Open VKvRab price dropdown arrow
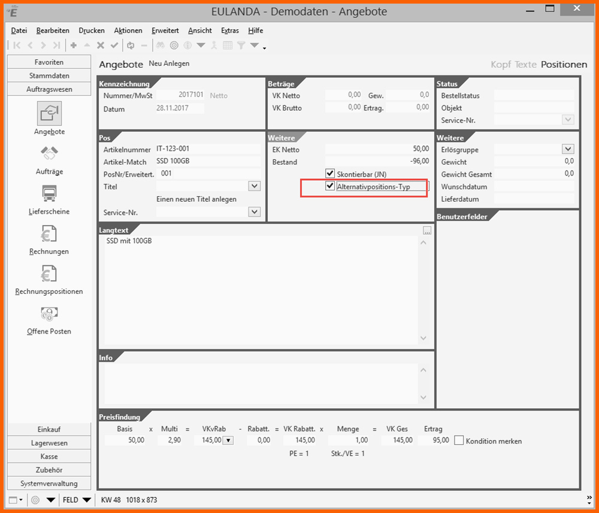599x513 pixels. point(228,441)
